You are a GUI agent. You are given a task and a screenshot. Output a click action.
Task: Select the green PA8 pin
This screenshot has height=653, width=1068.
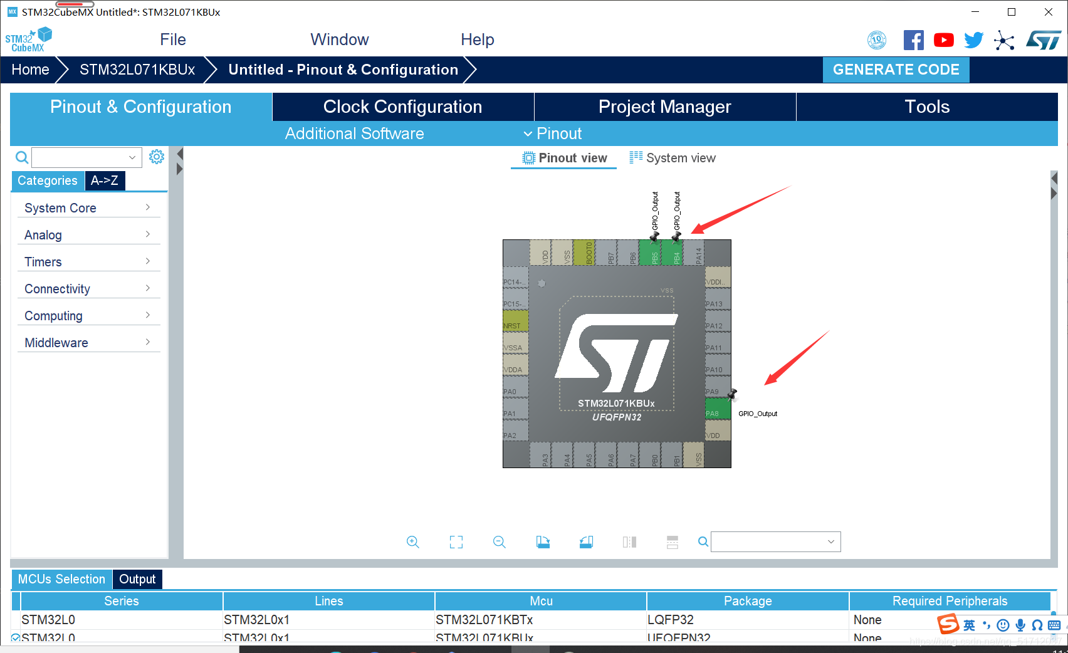[x=718, y=409]
